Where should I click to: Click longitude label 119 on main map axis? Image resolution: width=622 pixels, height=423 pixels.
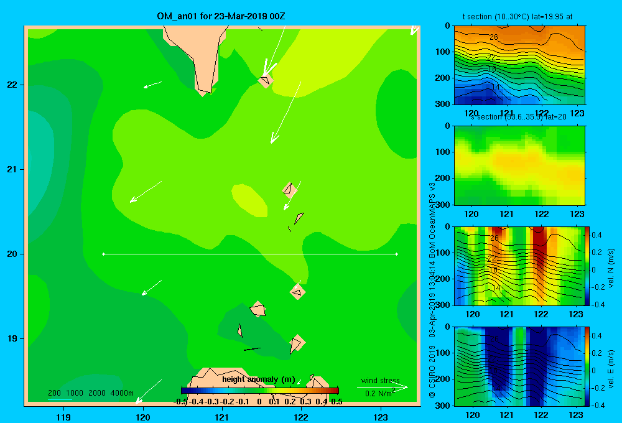[x=63, y=417]
